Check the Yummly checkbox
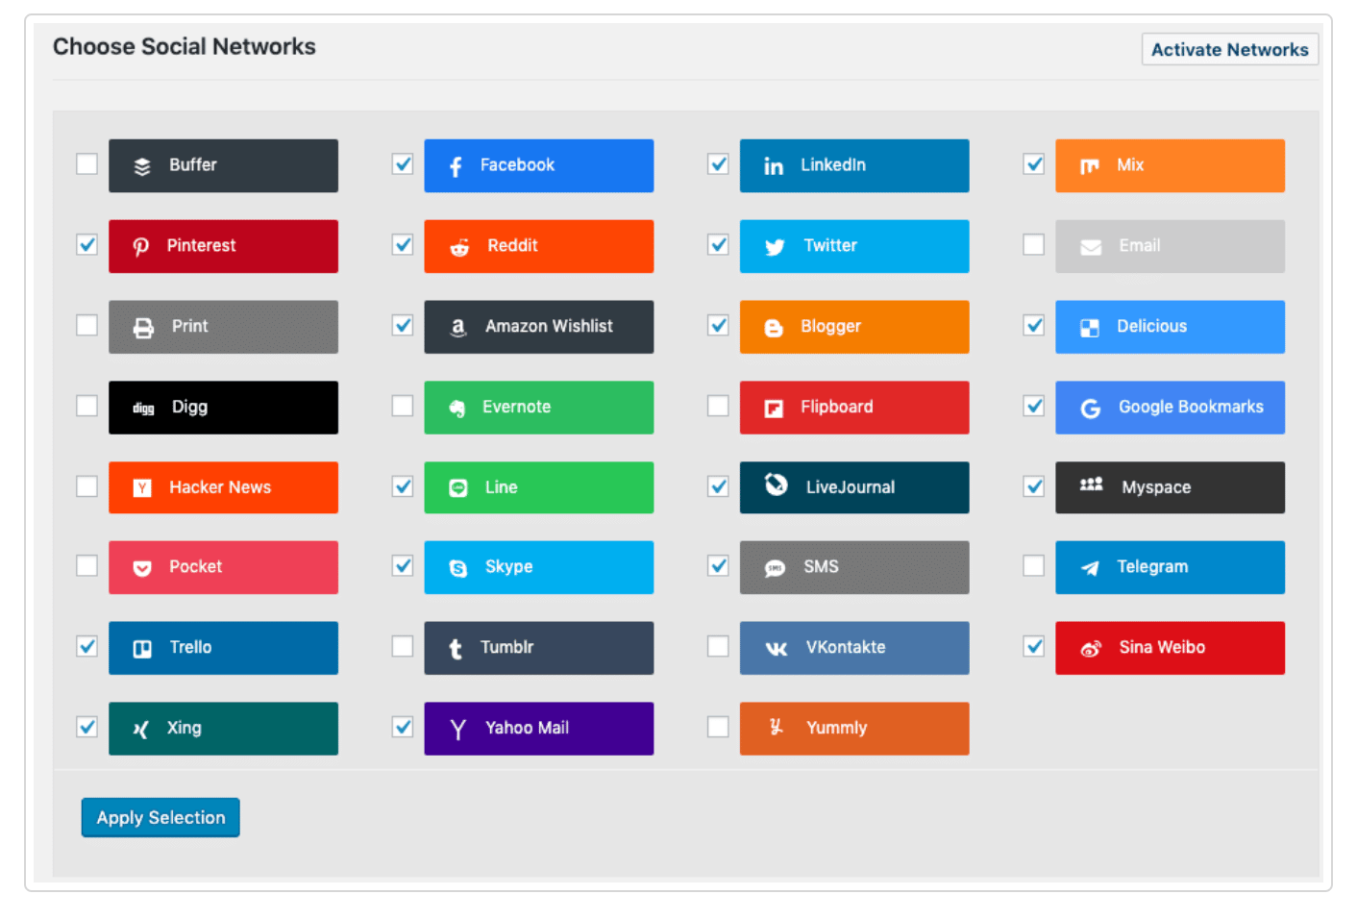This screenshot has width=1357, height=919. (x=718, y=728)
